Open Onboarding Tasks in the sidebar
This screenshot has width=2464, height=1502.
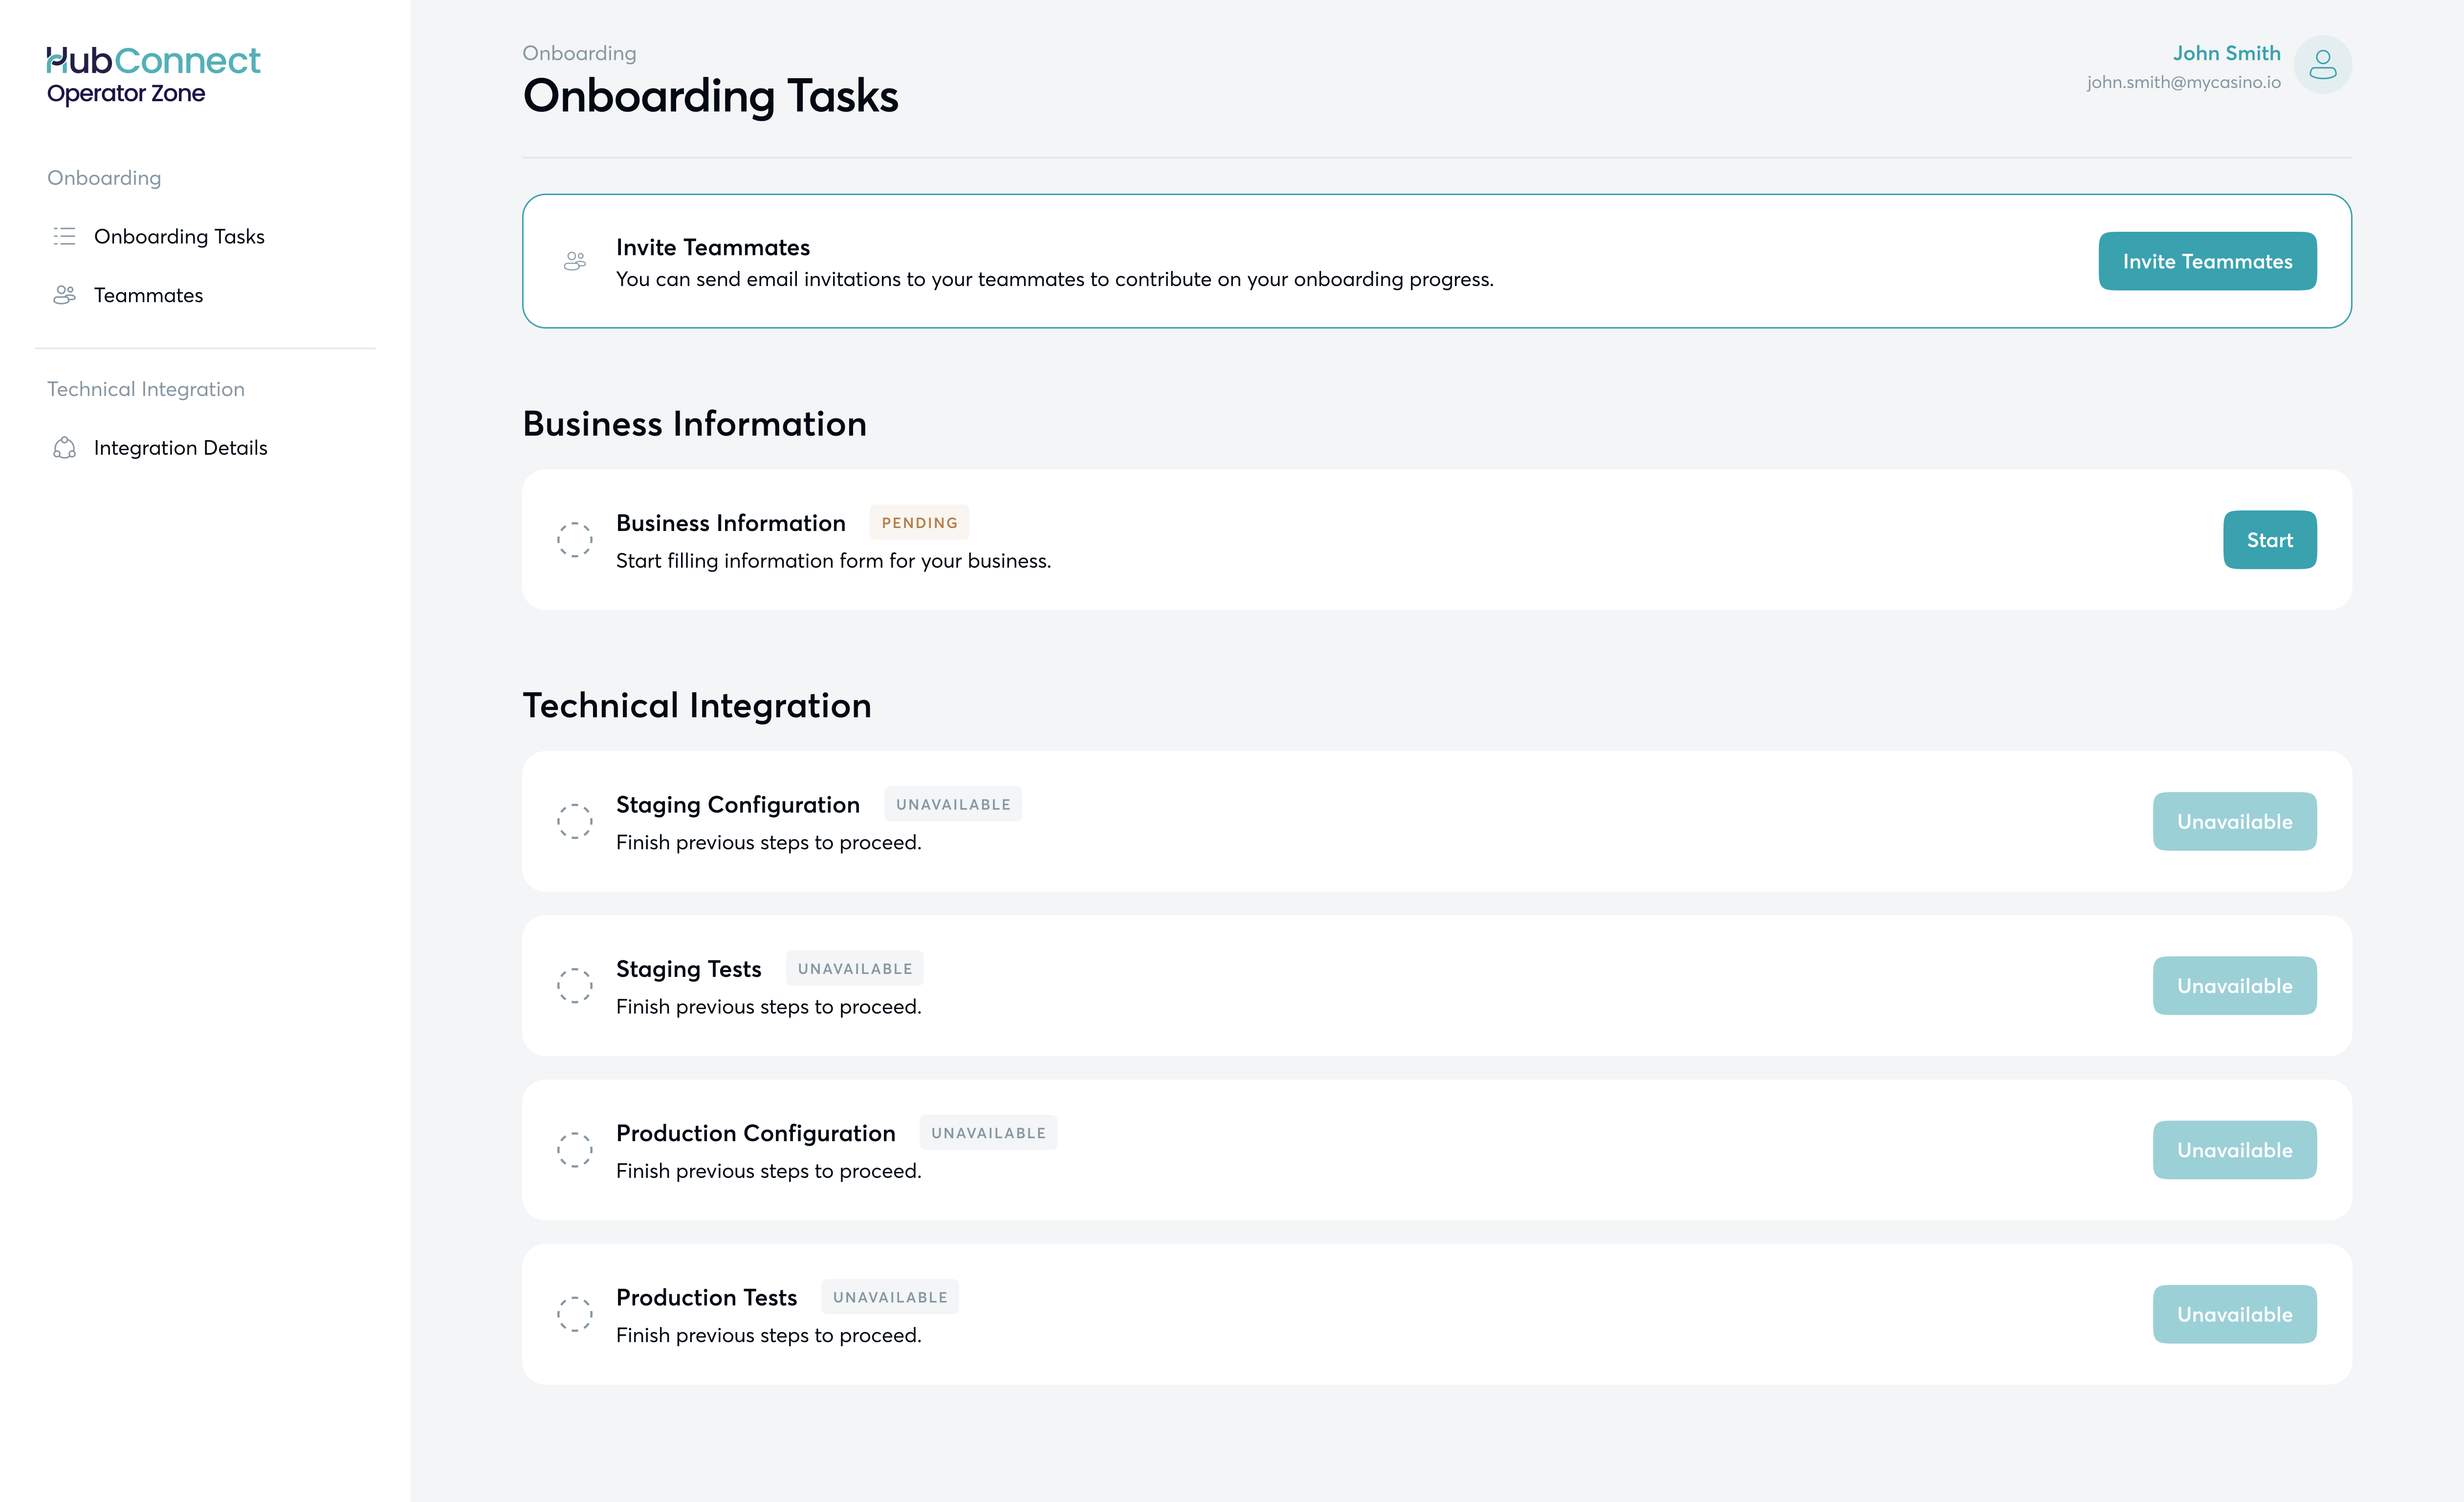coord(179,236)
